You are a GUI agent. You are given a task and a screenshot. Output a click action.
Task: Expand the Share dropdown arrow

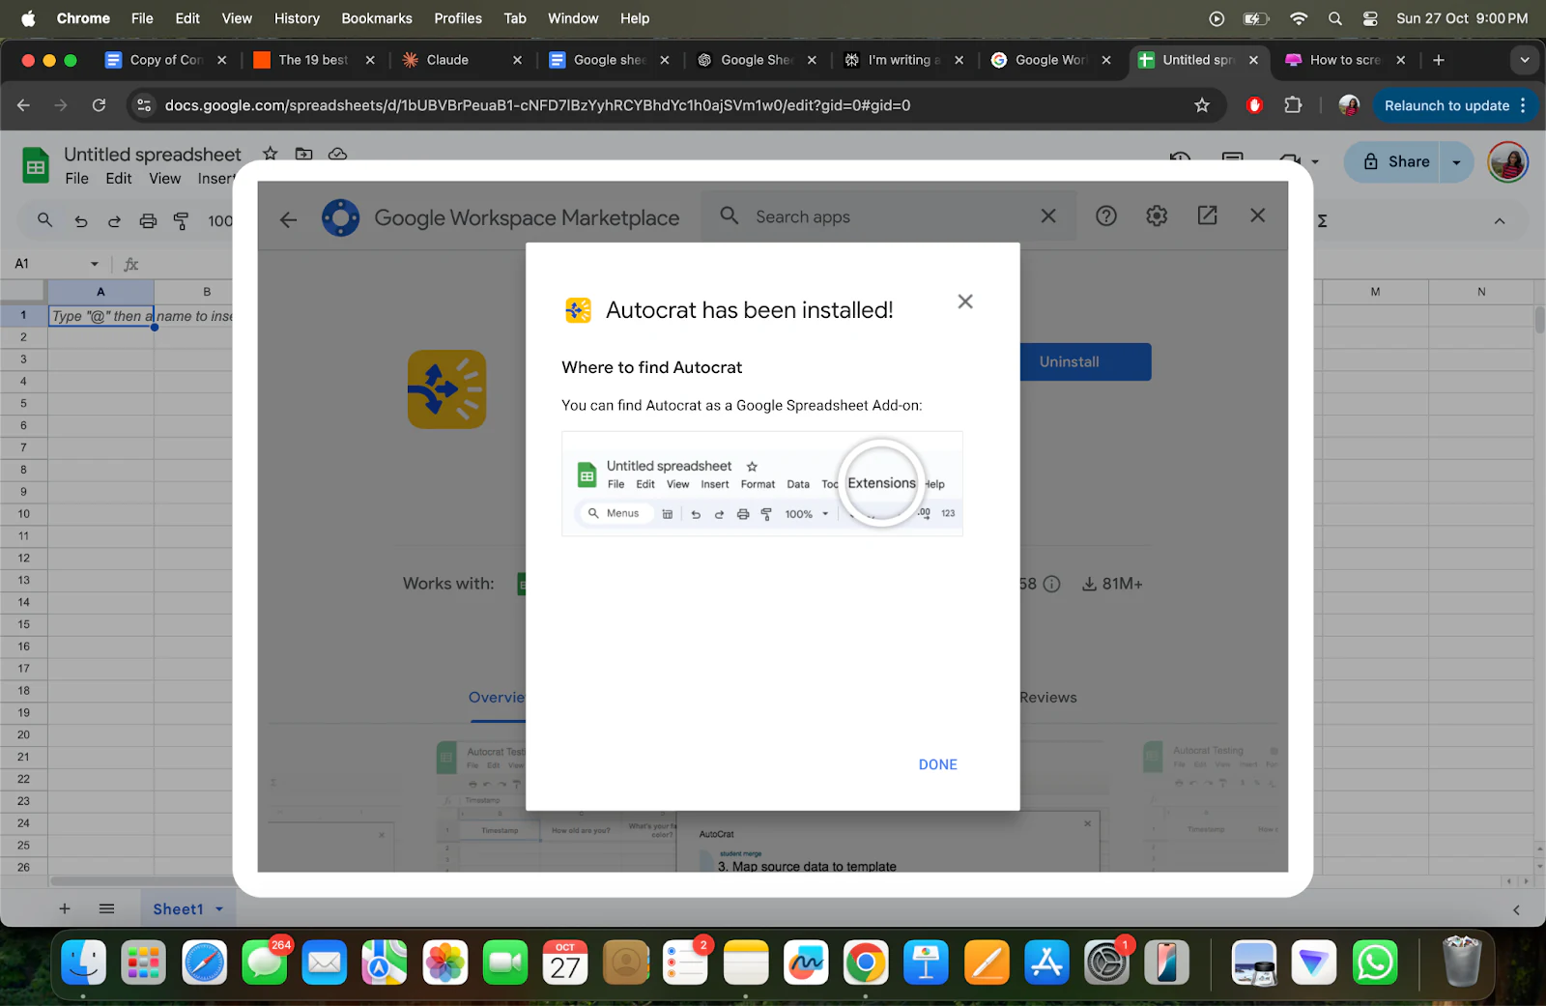(x=1456, y=162)
